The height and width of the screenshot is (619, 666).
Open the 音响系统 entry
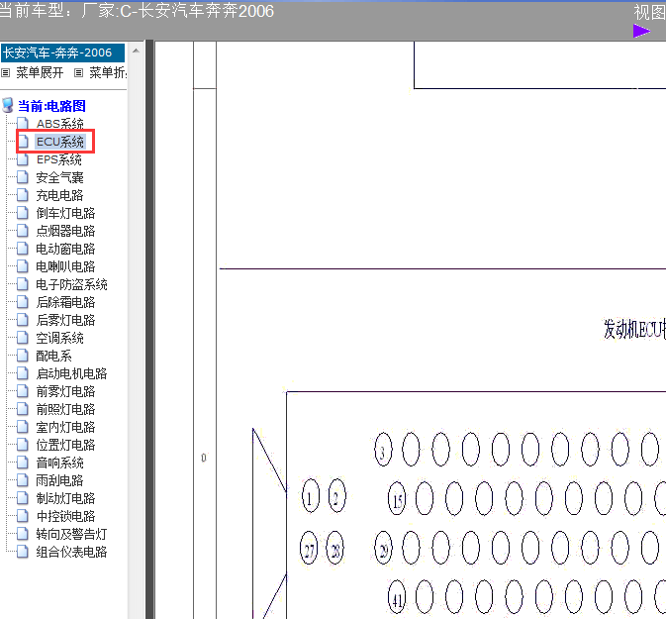click(60, 463)
